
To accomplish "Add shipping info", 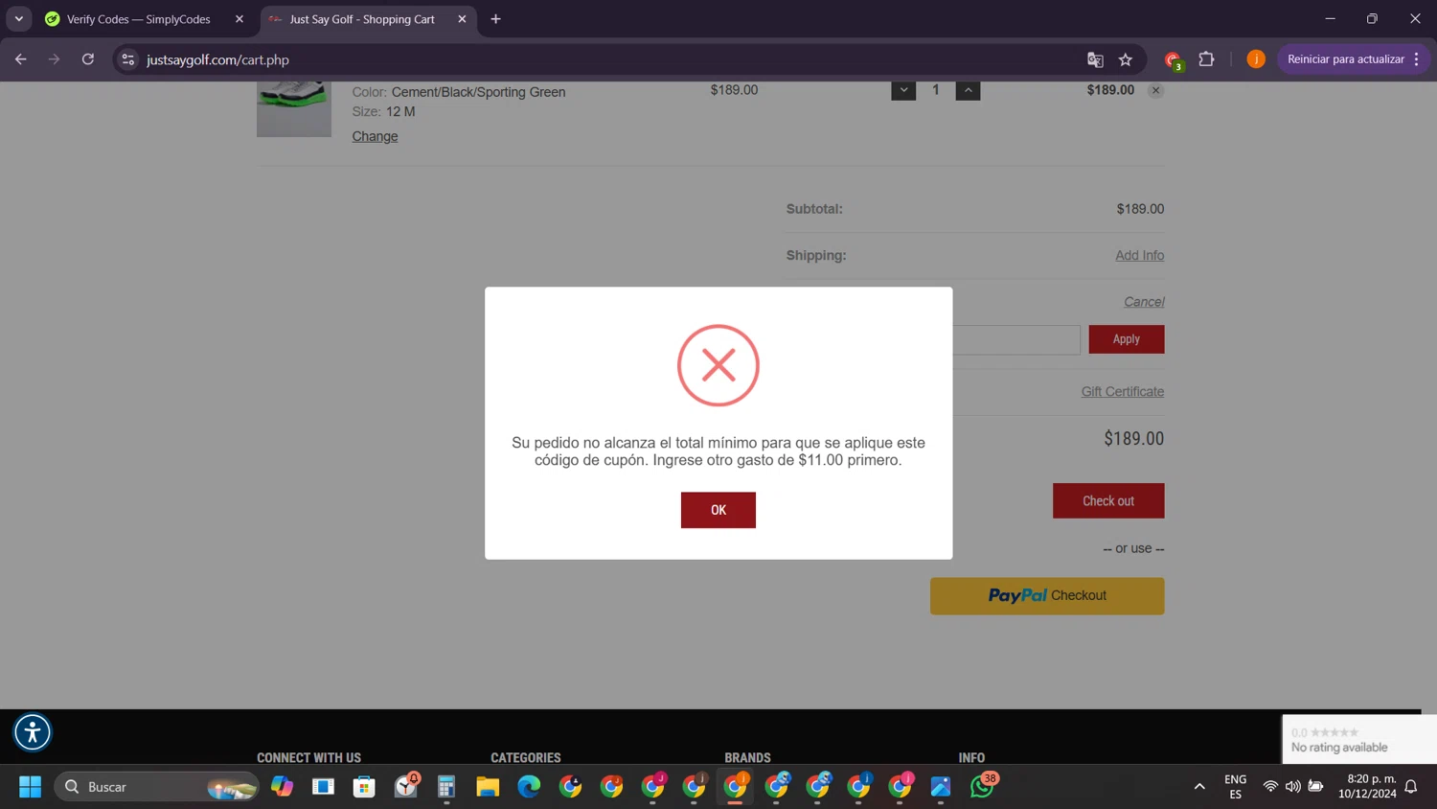I will [1139, 255].
